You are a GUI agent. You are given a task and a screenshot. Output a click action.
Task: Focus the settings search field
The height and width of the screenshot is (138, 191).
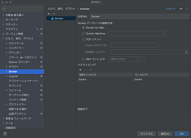(22, 9)
